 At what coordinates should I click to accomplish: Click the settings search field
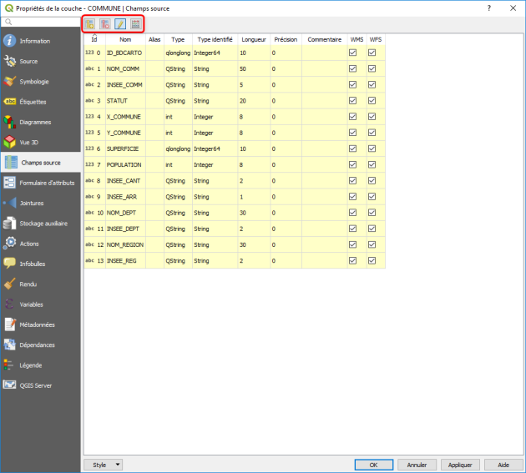[x=43, y=21]
